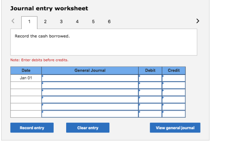Go to previous worksheet with left chevron
The image size is (233, 157).
[13, 21]
